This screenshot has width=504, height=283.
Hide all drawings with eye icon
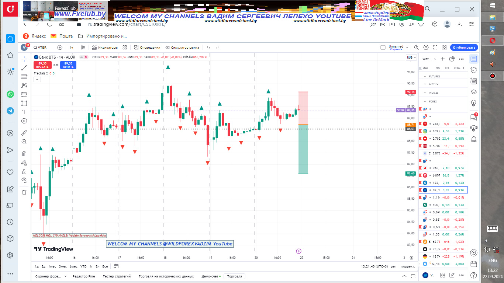tap(24, 180)
